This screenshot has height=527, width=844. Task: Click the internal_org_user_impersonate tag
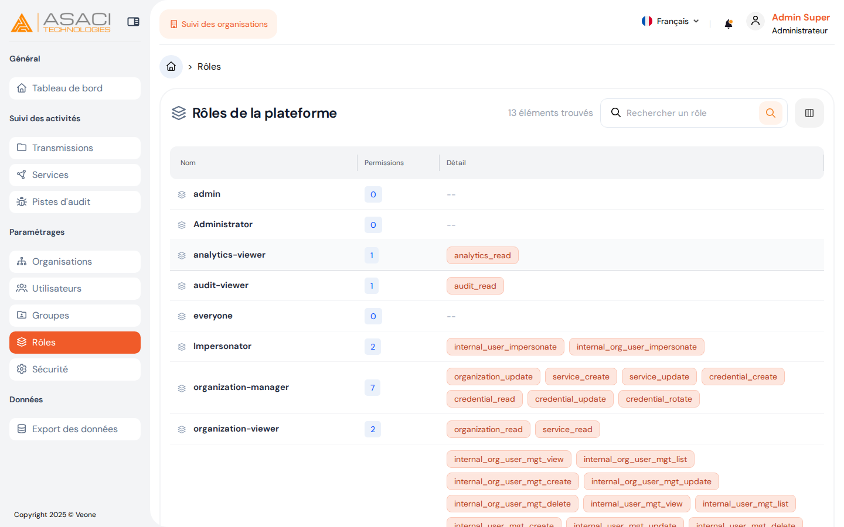pyautogui.click(x=637, y=347)
